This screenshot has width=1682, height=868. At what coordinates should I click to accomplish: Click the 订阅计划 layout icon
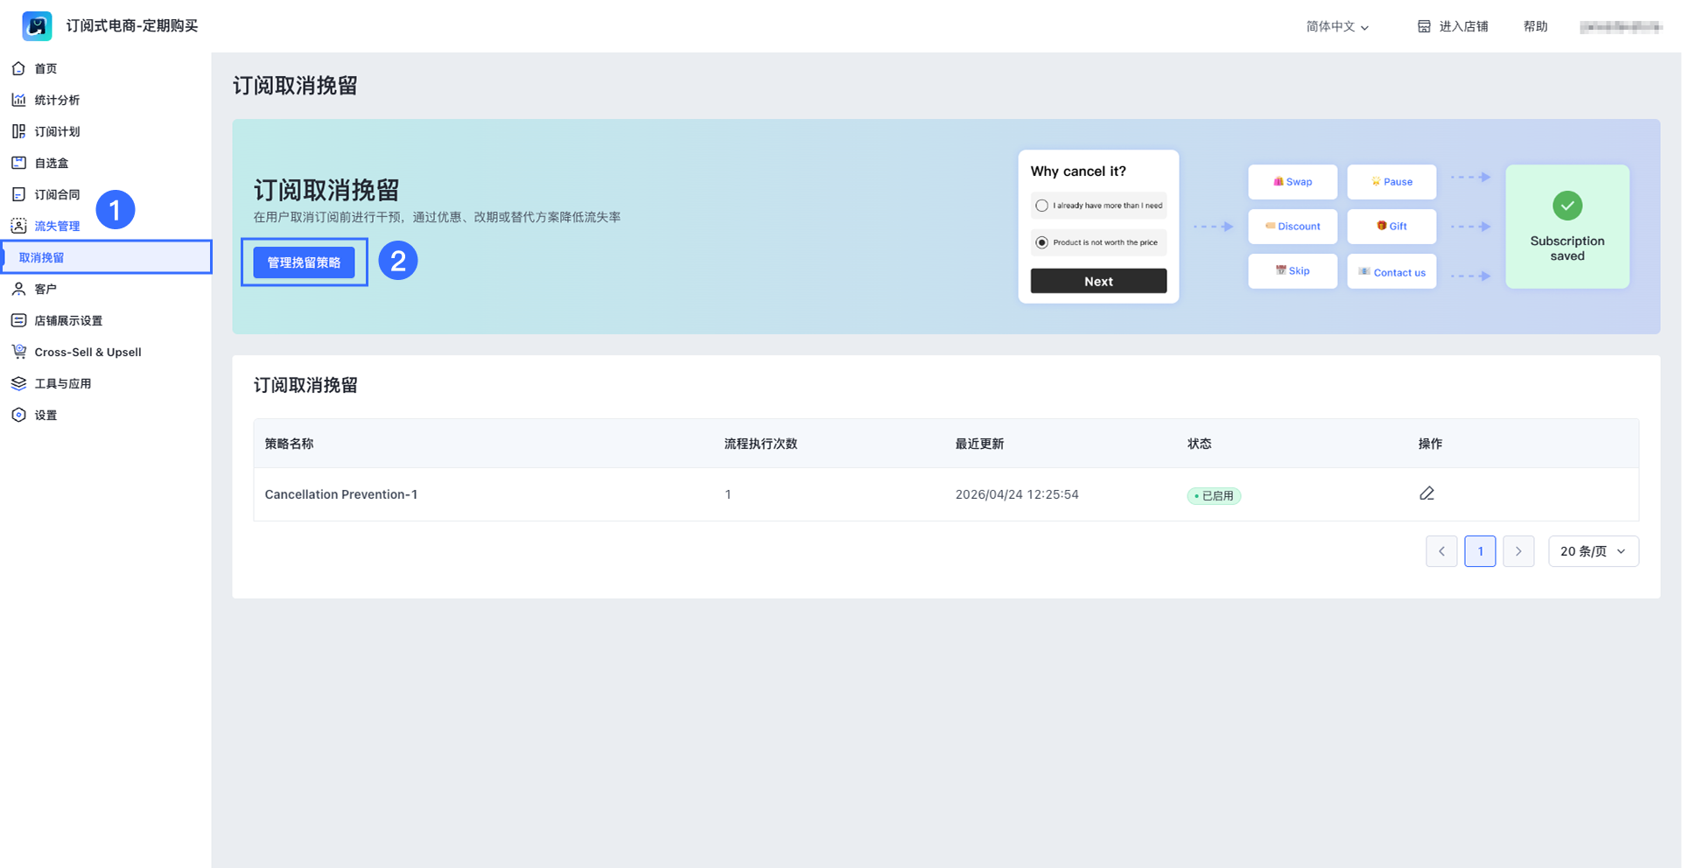point(18,131)
